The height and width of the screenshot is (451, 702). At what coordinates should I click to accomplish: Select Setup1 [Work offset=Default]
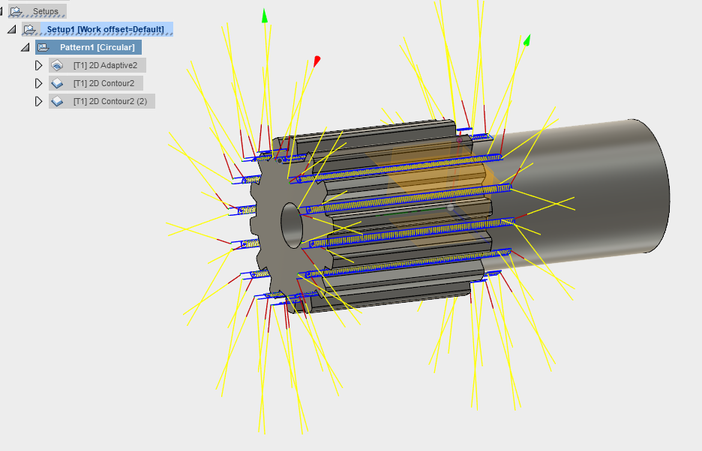coord(106,28)
